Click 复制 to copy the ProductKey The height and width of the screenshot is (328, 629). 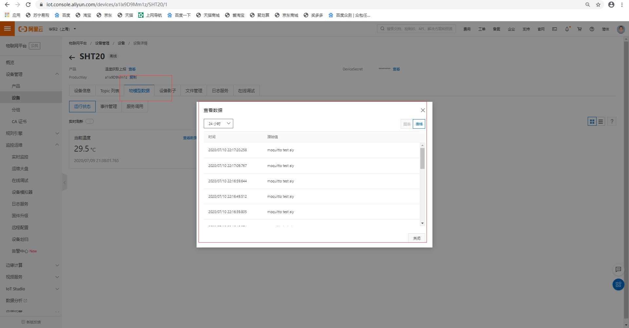coord(133,77)
